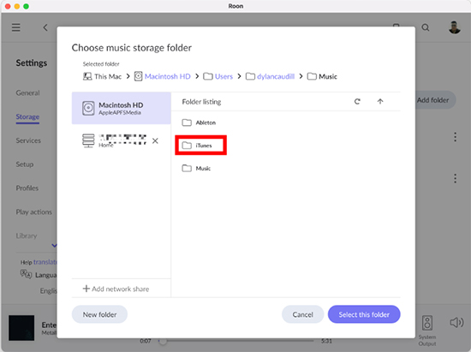
Task: Open Storage settings tab
Action: tap(27, 116)
